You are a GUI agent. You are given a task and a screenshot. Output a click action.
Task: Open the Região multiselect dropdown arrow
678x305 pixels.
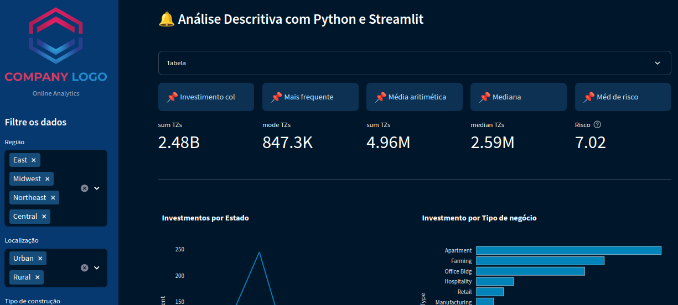97,188
